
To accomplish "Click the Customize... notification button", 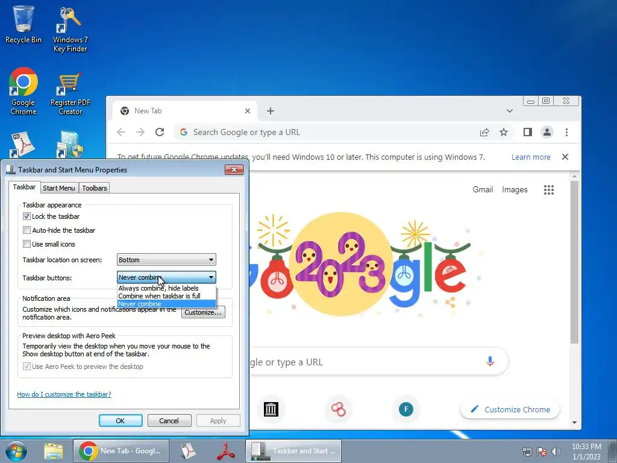I will coord(203,313).
